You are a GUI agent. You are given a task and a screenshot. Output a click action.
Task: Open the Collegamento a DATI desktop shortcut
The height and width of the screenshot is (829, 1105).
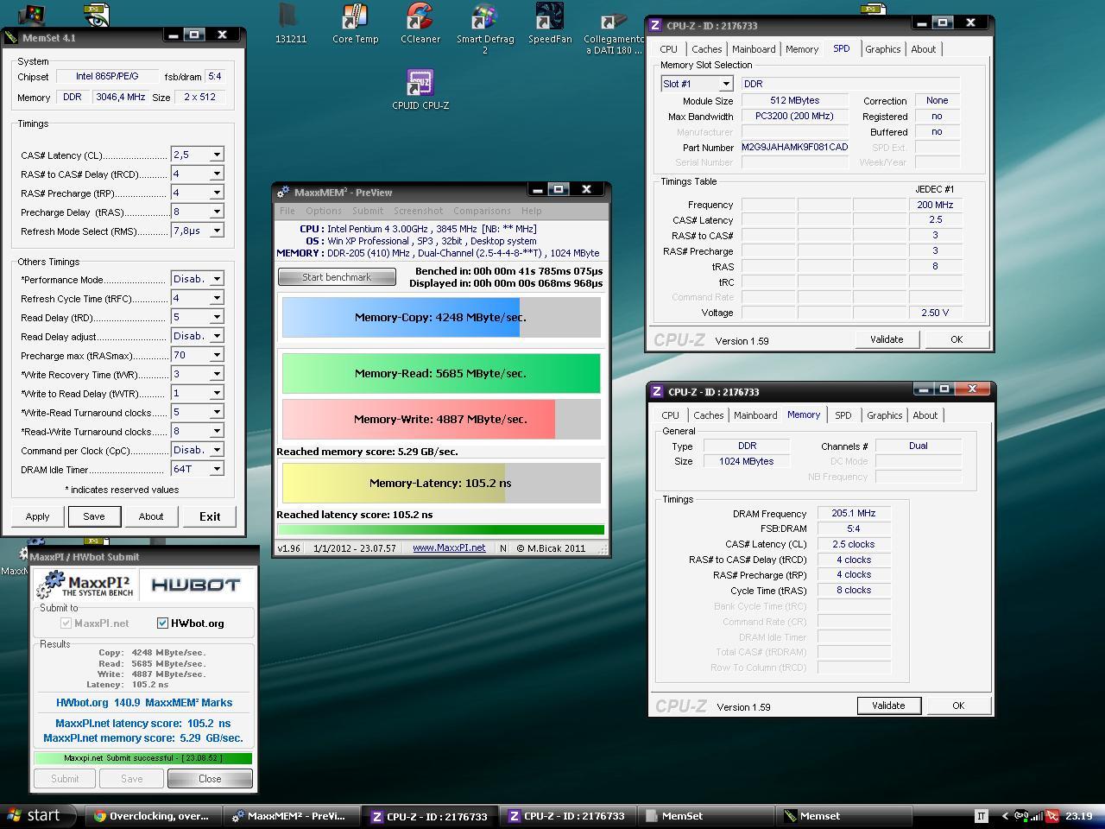pos(614,28)
